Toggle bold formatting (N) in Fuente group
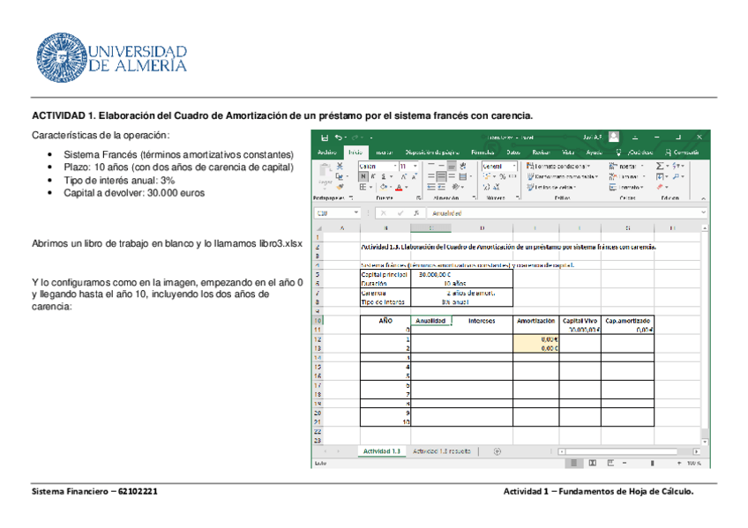The width and height of the screenshot is (748, 528). [362, 176]
